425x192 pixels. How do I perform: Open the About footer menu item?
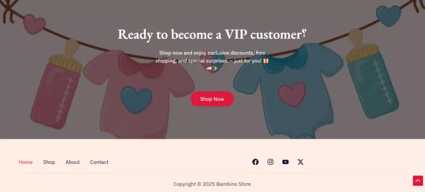(x=73, y=162)
